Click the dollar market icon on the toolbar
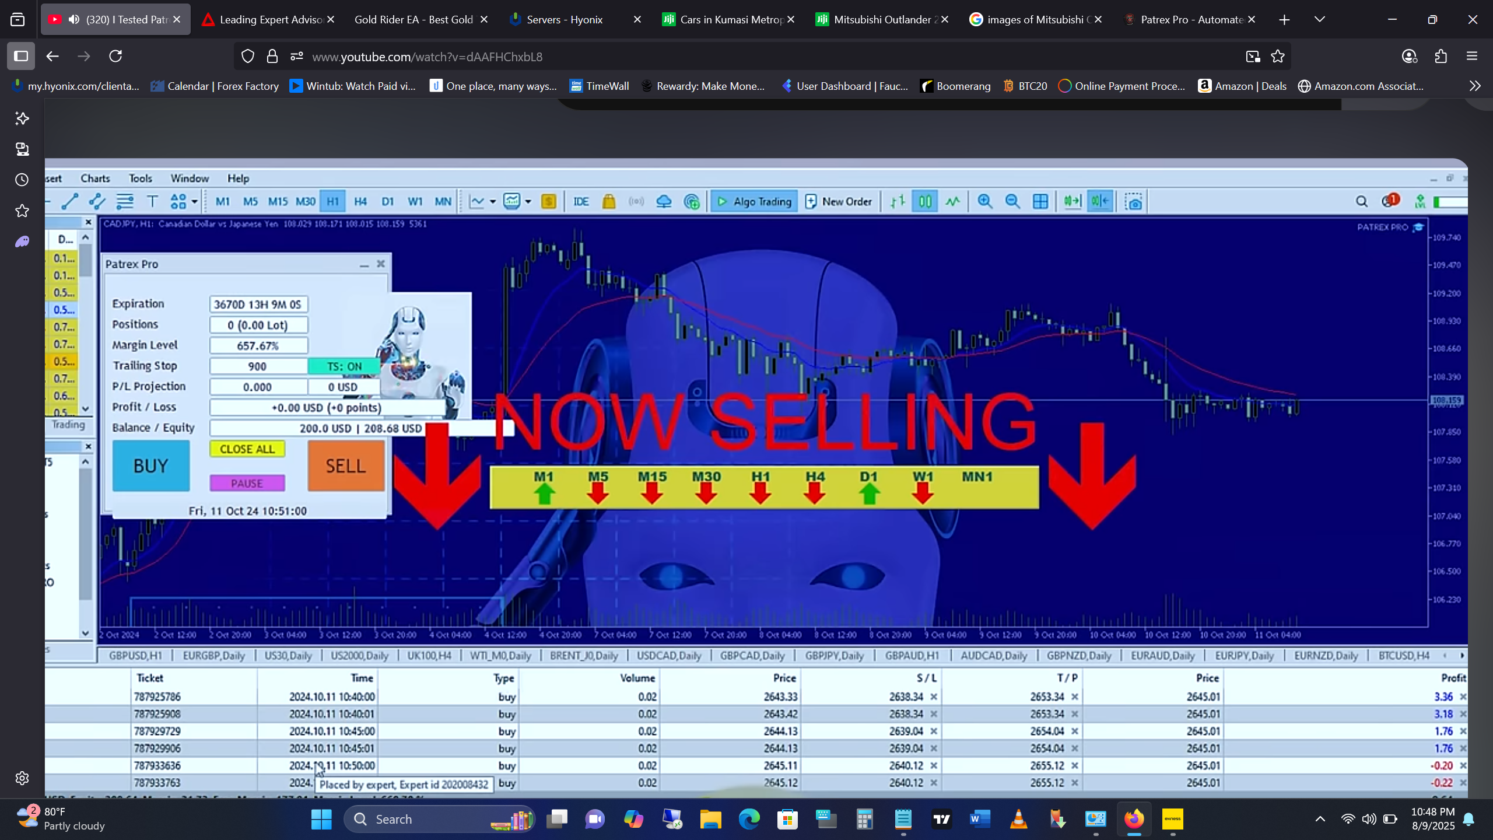The image size is (1493, 840). pos(549,202)
